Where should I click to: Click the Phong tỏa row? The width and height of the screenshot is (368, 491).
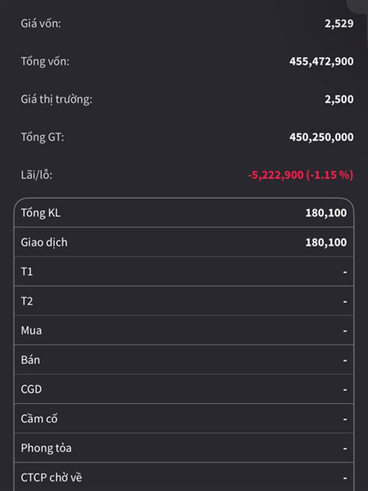184,448
